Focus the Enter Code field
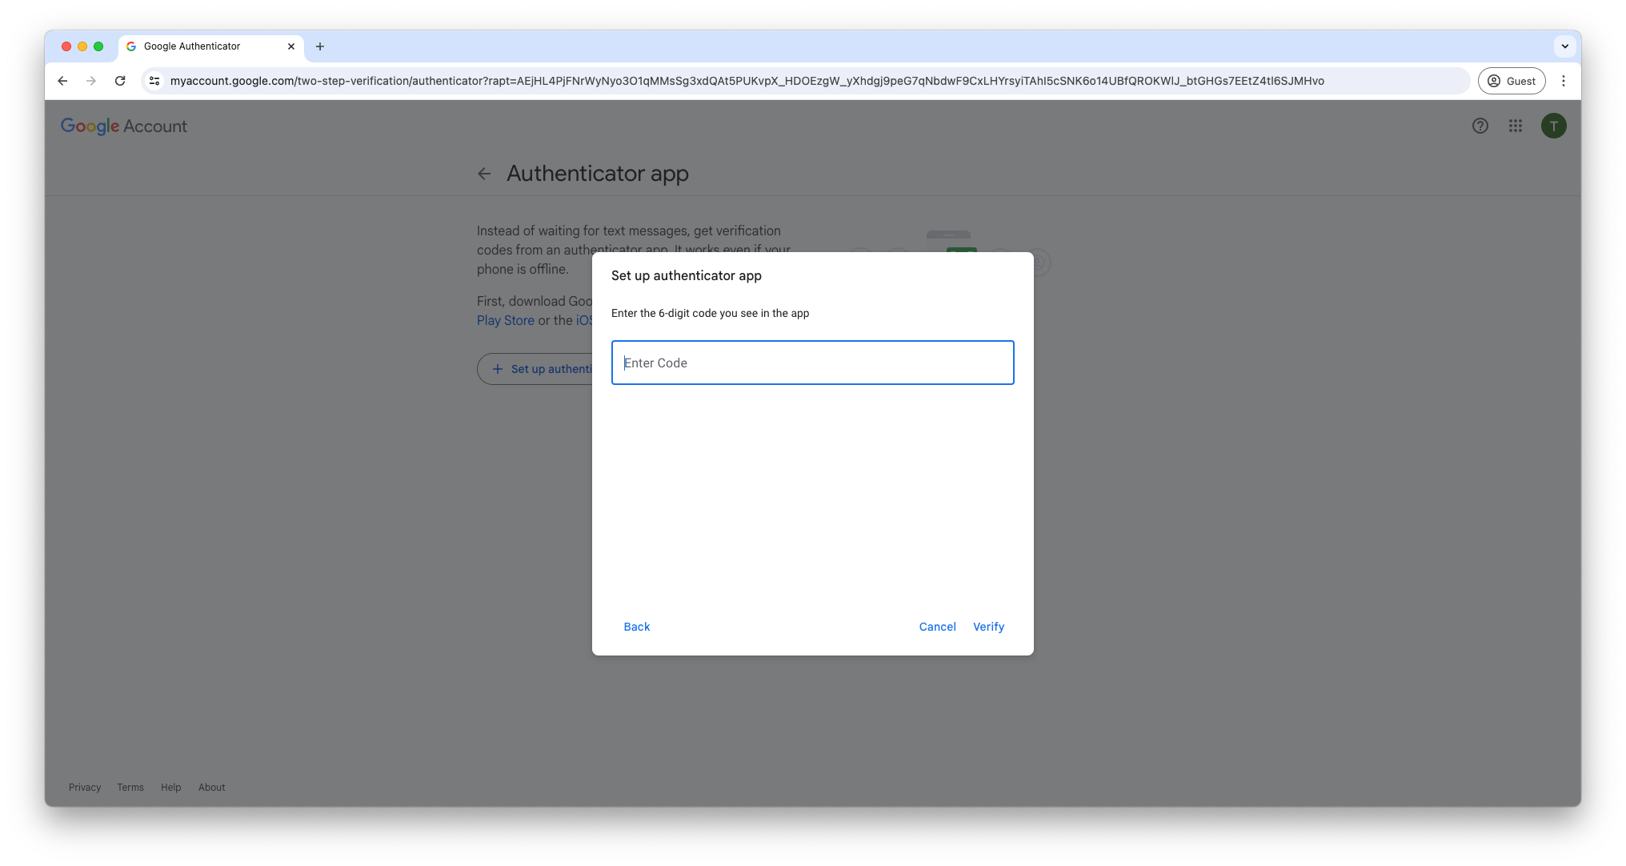 812,363
